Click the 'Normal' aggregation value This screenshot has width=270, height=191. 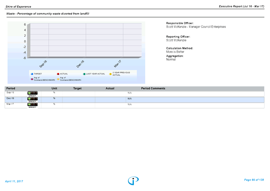[171, 60]
